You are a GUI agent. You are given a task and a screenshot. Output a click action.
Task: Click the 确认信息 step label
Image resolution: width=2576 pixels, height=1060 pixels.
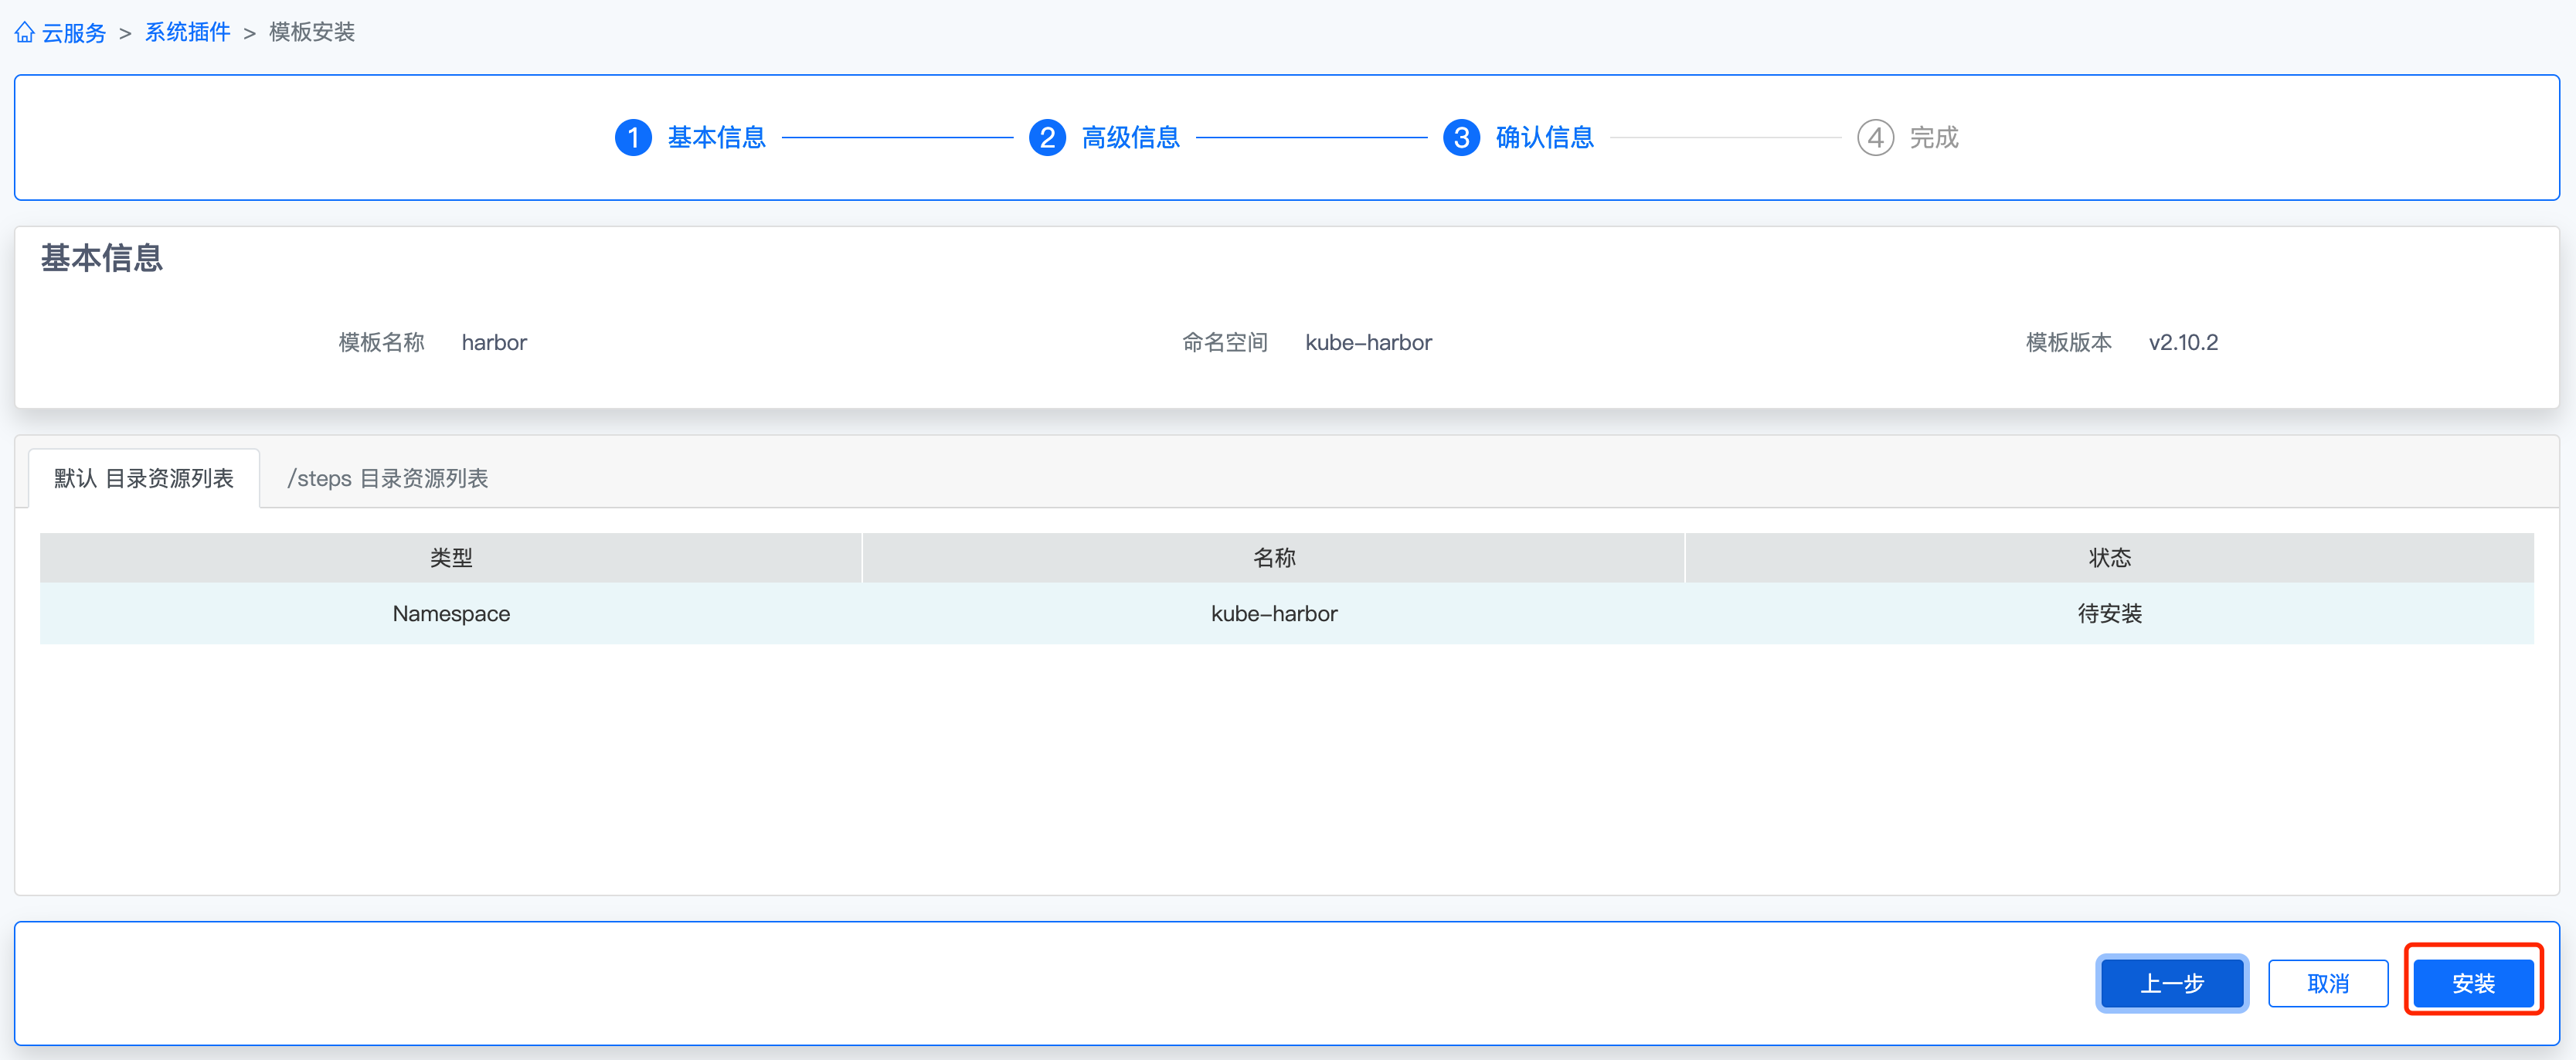(1545, 137)
